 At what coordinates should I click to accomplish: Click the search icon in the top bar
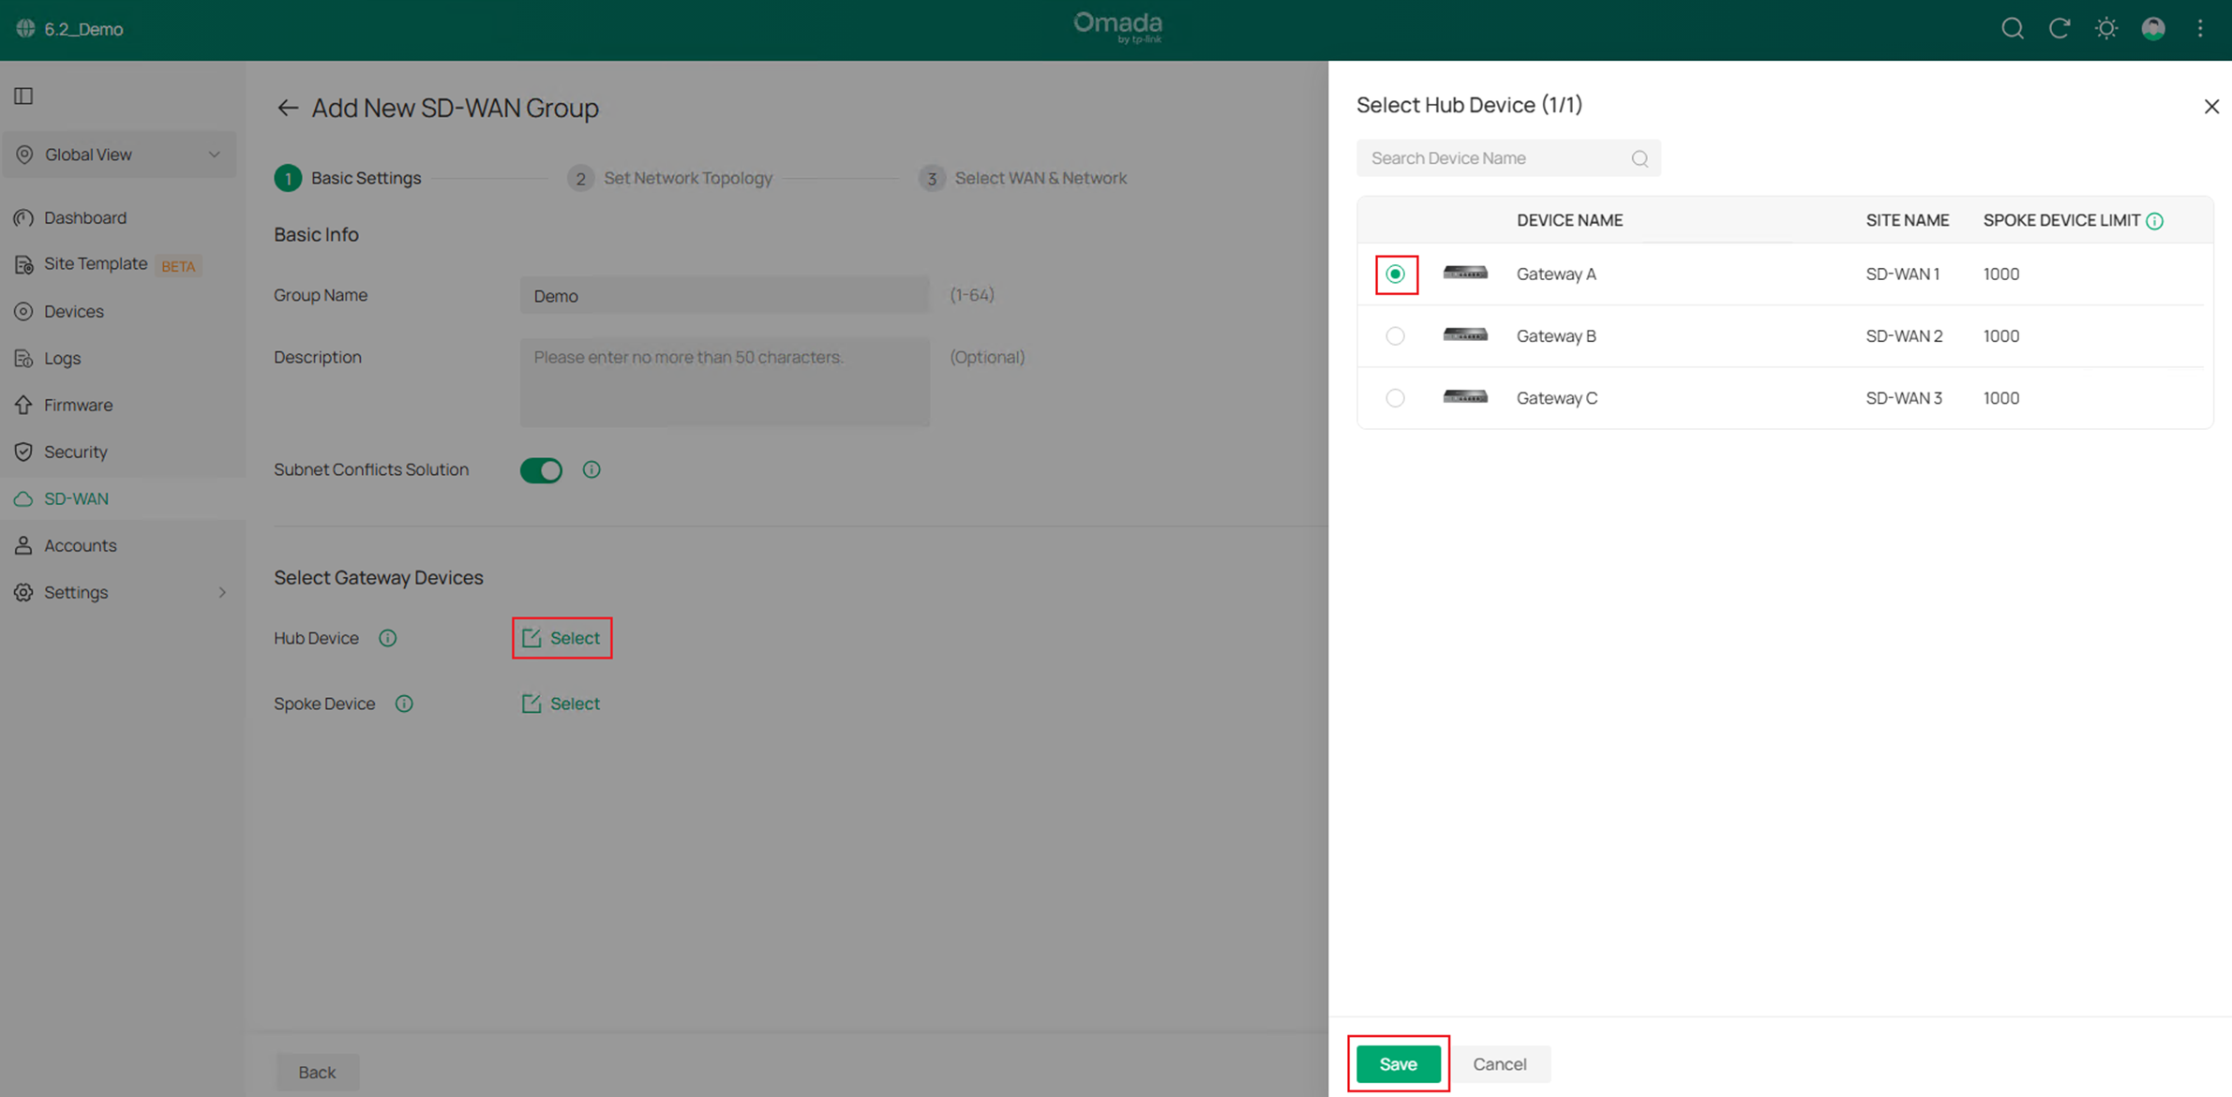tap(2012, 29)
